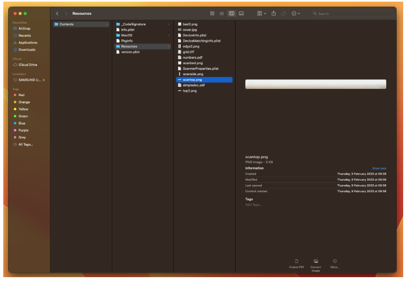Select the Contents folder
407x281 pixels.
click(x=81, y=24)
